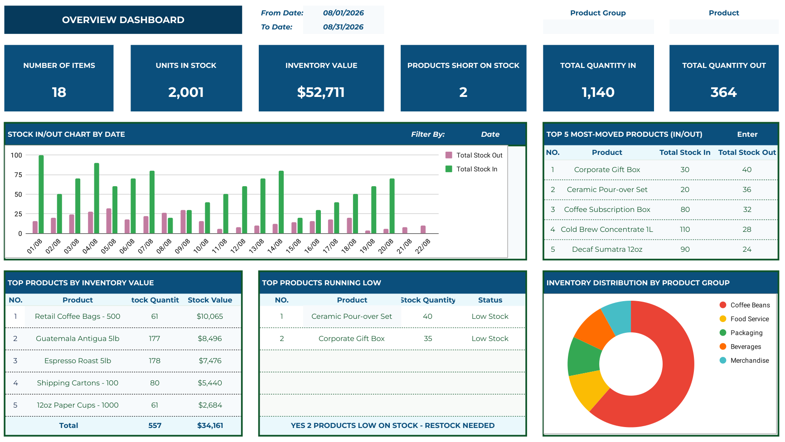Select the Shipping Cartons - 100 row
Screen dimensions: 785x442
click(x=123, y=383)
